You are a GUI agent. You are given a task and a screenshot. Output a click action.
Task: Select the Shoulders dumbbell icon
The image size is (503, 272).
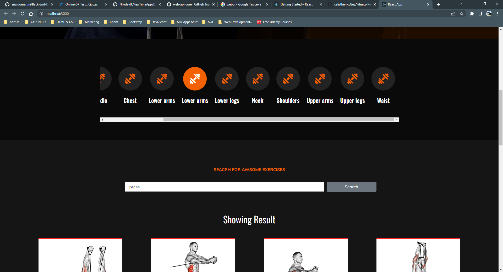point(288,79)
